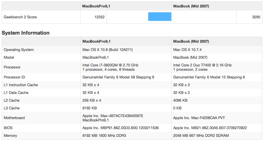Click the 'L2 Cache' row label
The height and width of the screenshot is (142, 264).
point(11,100)
